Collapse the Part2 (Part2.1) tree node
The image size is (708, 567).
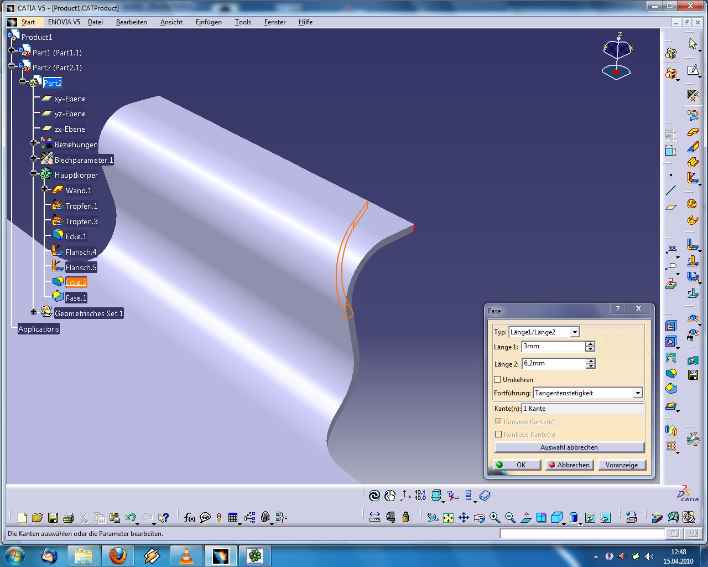point(12,65)
